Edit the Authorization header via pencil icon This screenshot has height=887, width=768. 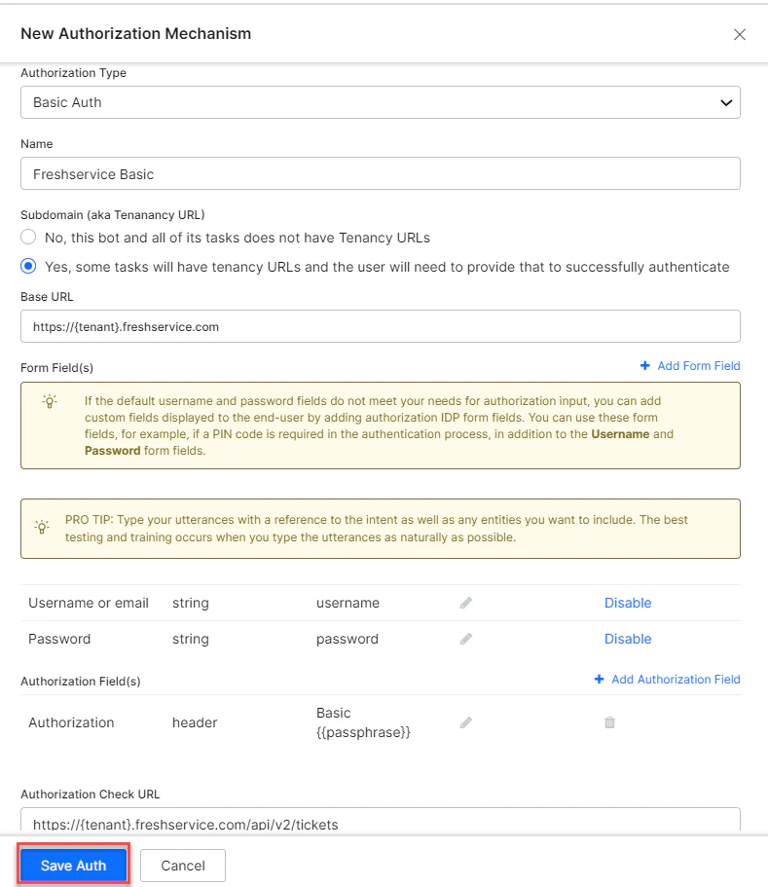tap(465, 722)
